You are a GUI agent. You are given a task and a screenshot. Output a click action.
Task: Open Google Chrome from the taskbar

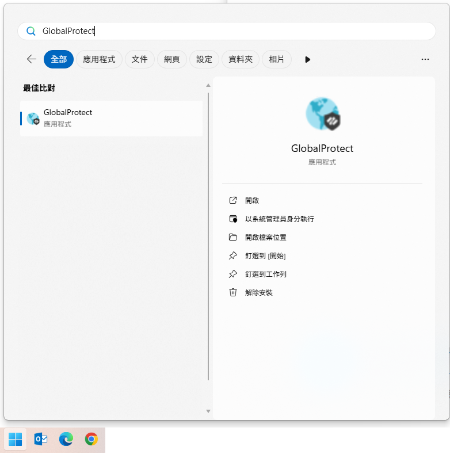[91, 440]
